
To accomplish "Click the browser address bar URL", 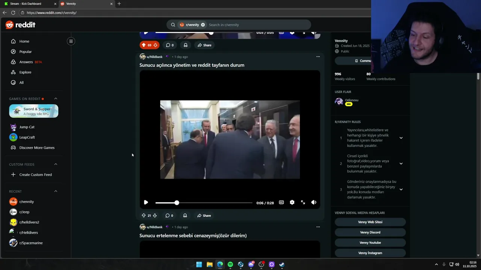I will coord(51,13).
